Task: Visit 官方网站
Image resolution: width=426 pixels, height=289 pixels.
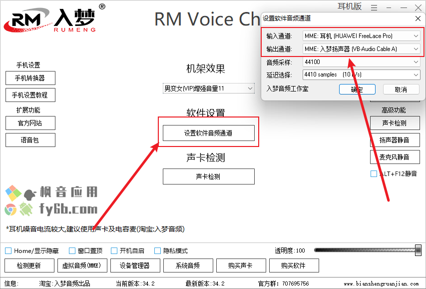Action: 30,123
